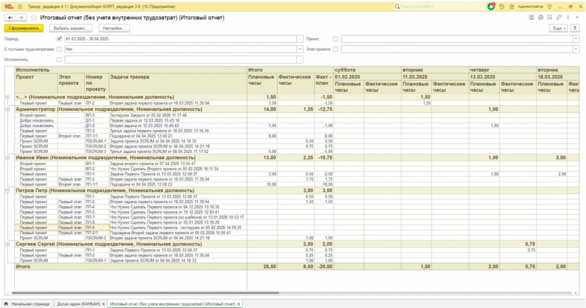Collapse the Сергеев Сергей group
586x308 pixels.
tap(7, 244)
